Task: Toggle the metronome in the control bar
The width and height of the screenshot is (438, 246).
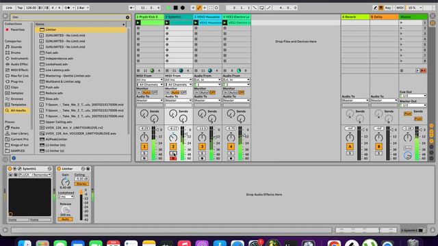Action: click(67, 8)
